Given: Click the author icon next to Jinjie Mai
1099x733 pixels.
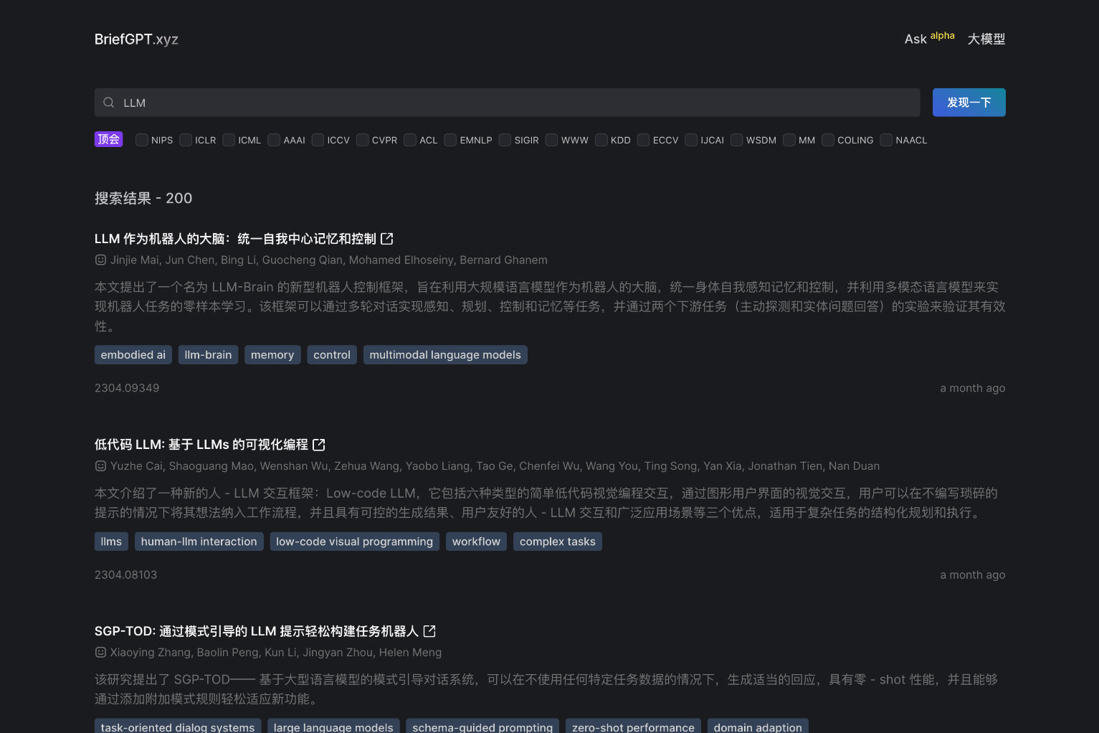Looking at the screenshot, I should pyautogui.click(x=100, y=260).
